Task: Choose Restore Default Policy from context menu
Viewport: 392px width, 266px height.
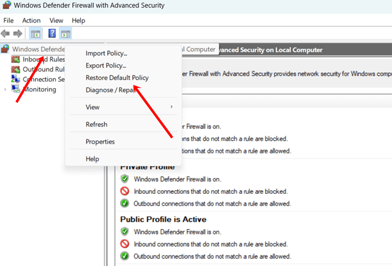Action: [117, 78]
